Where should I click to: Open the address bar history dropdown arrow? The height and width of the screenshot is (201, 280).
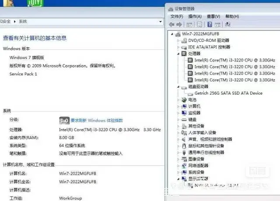[161, 21]
